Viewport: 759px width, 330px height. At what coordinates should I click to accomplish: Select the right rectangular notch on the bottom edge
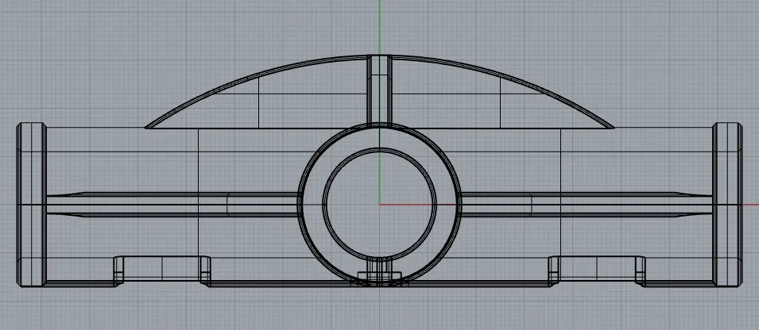(x=597, y=271)
